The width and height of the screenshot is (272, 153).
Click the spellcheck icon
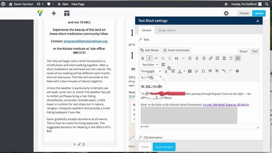231,58
